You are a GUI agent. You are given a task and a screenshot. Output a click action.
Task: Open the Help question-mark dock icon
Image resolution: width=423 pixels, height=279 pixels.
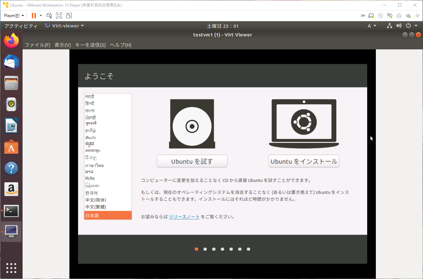(11, 168)
